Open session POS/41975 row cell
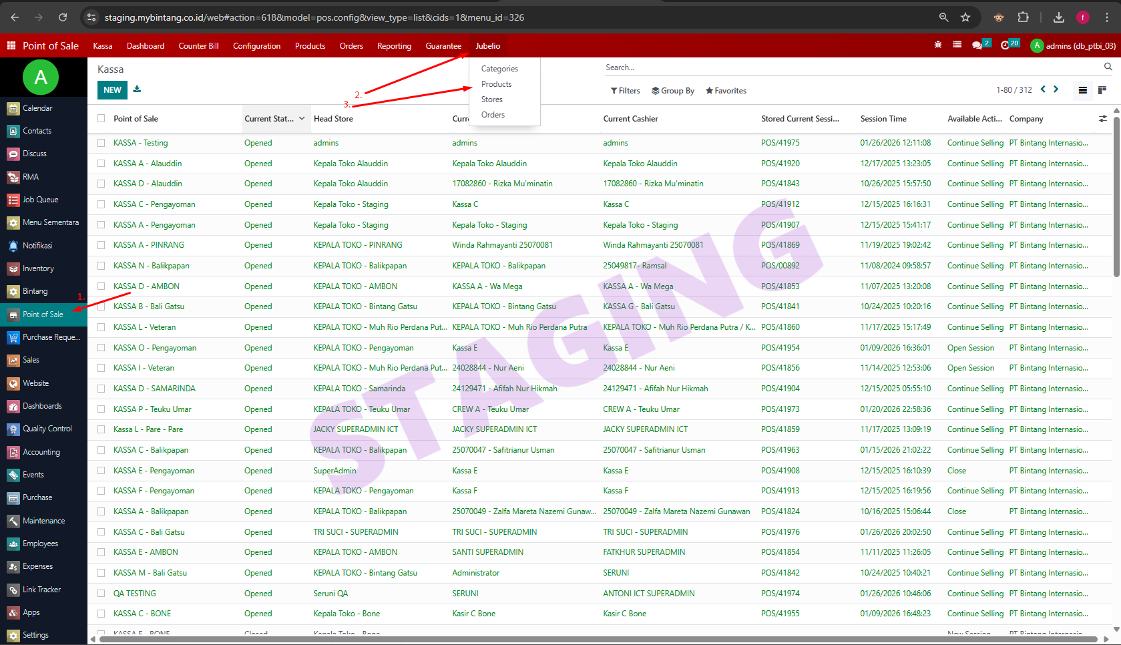Viewport: 1121px width, 645px height. pos(780,143)
